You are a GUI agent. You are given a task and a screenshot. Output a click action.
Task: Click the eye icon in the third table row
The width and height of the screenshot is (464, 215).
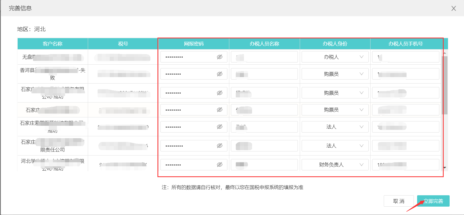coord(220,93)
